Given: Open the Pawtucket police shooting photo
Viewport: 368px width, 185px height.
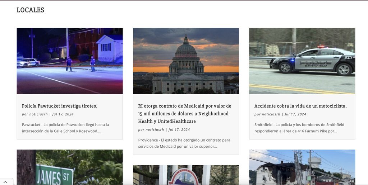Looking at the screenshot, I should [70, 61].
